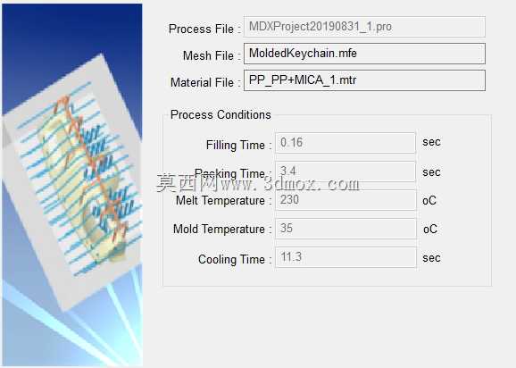
Task: Click the Melt Temperature field showing 230
Action: point(345,200)
